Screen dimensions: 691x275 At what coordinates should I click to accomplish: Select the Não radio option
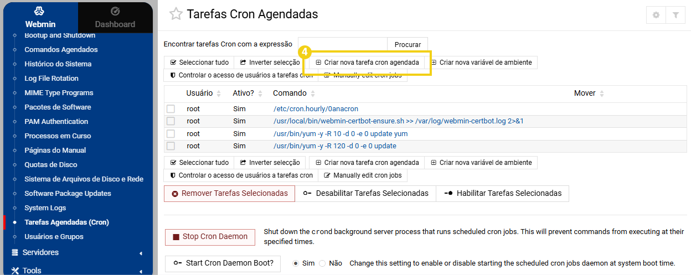[322, 263]
